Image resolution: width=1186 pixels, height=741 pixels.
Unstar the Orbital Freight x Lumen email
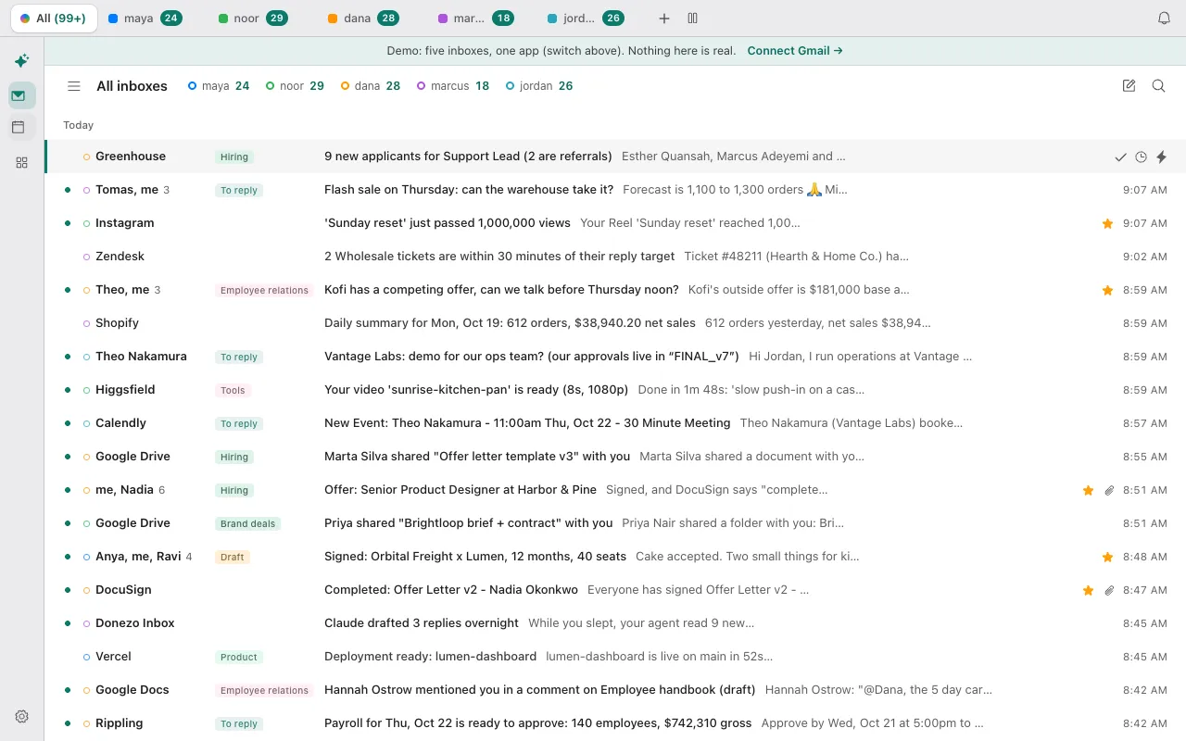[1107, 557]
